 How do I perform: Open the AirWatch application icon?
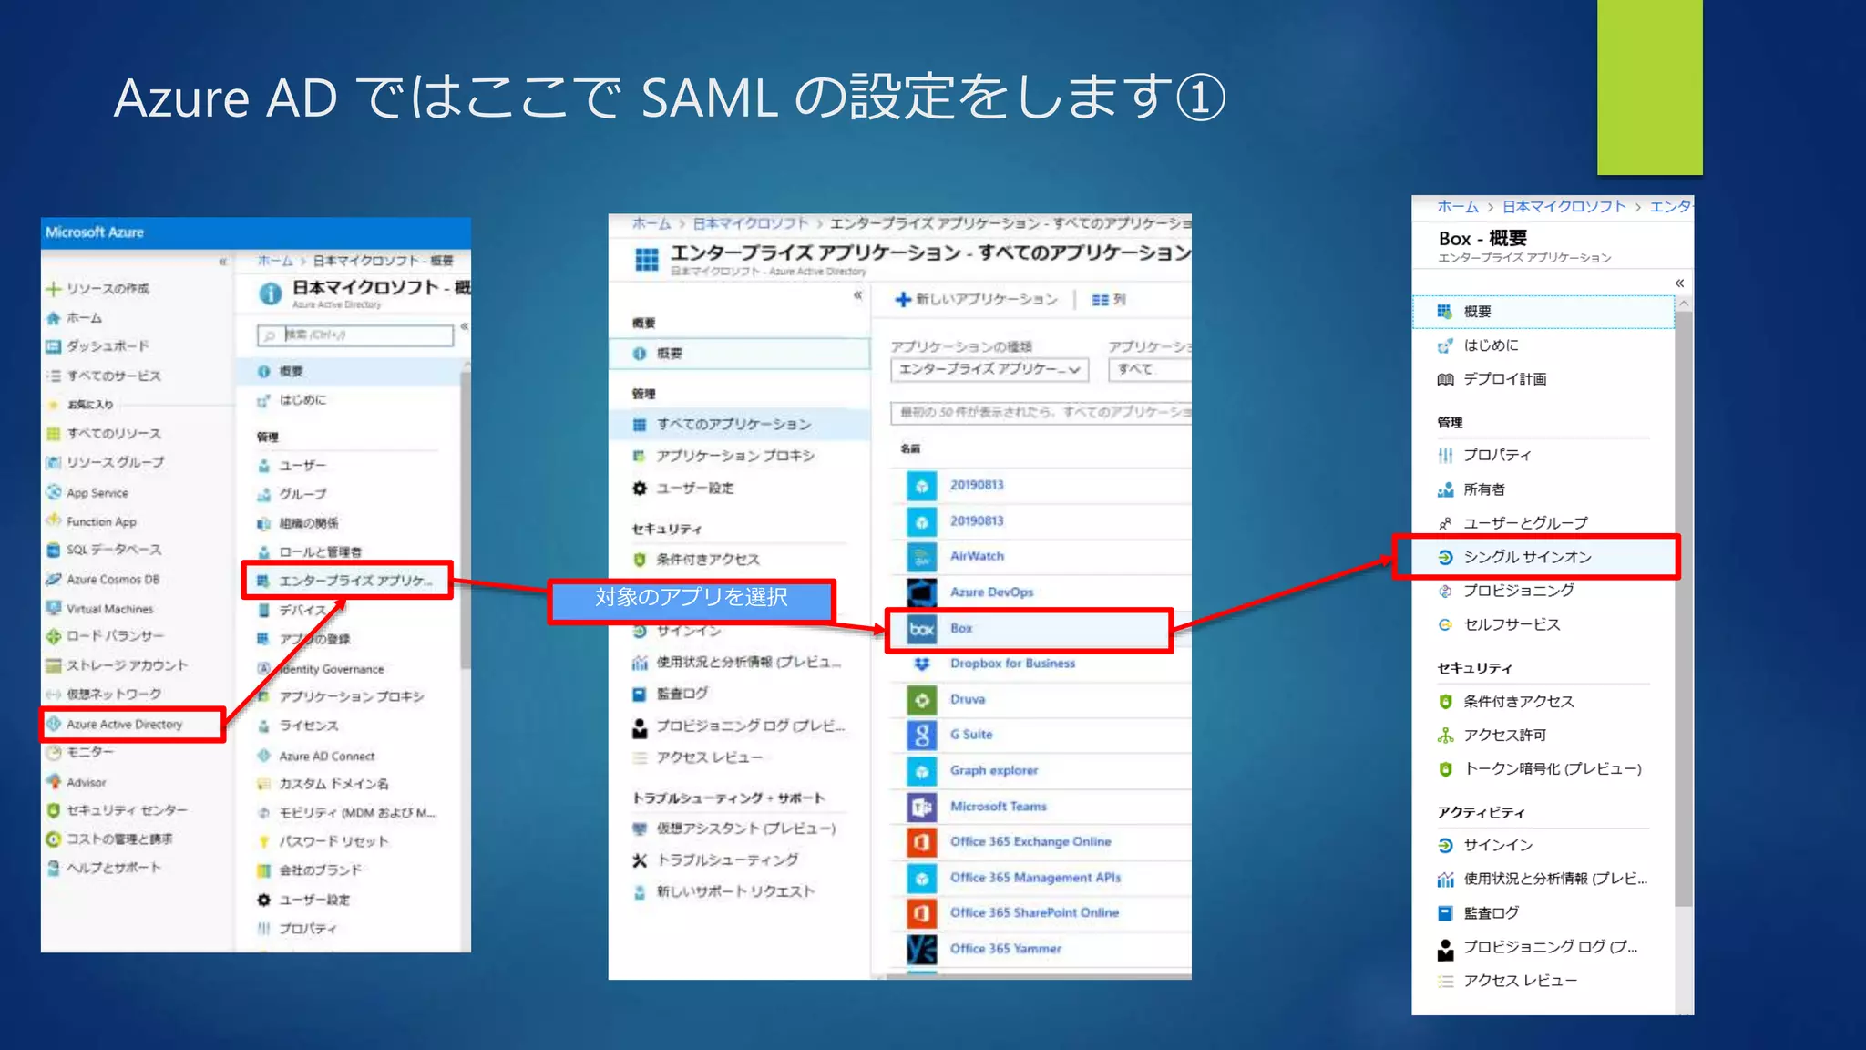pyautogui.click(x=922, y=556)
